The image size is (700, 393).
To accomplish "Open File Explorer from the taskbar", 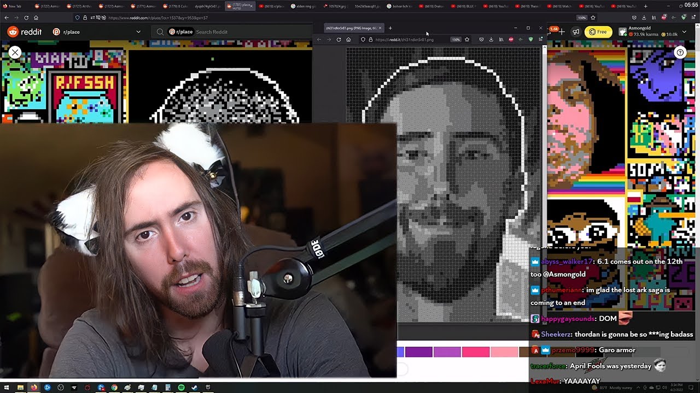I will coord(21,388).
